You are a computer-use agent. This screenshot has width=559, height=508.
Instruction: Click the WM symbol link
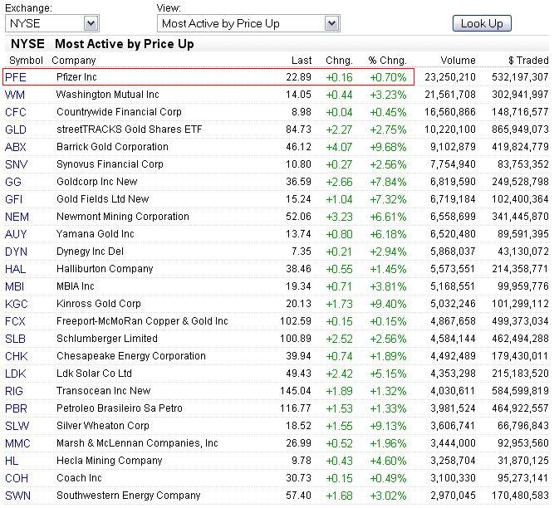coord(15,95)
